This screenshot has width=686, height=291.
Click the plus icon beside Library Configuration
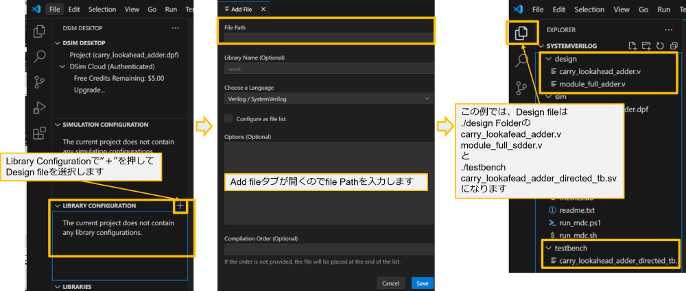(180, 205)
